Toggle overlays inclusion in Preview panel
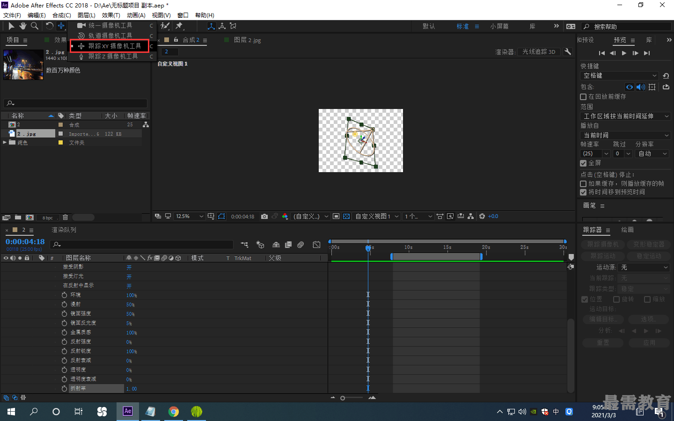The height and width of the screenshot is (421, 674). pos(652,87)
